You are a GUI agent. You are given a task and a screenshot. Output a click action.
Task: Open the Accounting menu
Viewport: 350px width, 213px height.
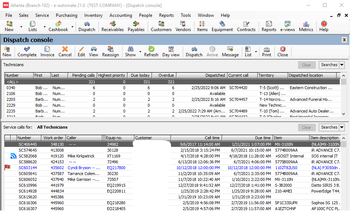pyautogui.click(x=120, y=15)
